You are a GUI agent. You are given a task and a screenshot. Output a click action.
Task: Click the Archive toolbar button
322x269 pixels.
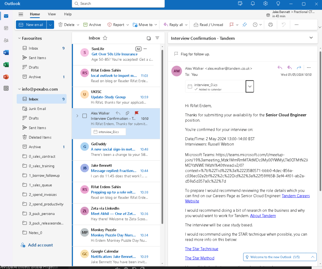click(x=92, y=25)
